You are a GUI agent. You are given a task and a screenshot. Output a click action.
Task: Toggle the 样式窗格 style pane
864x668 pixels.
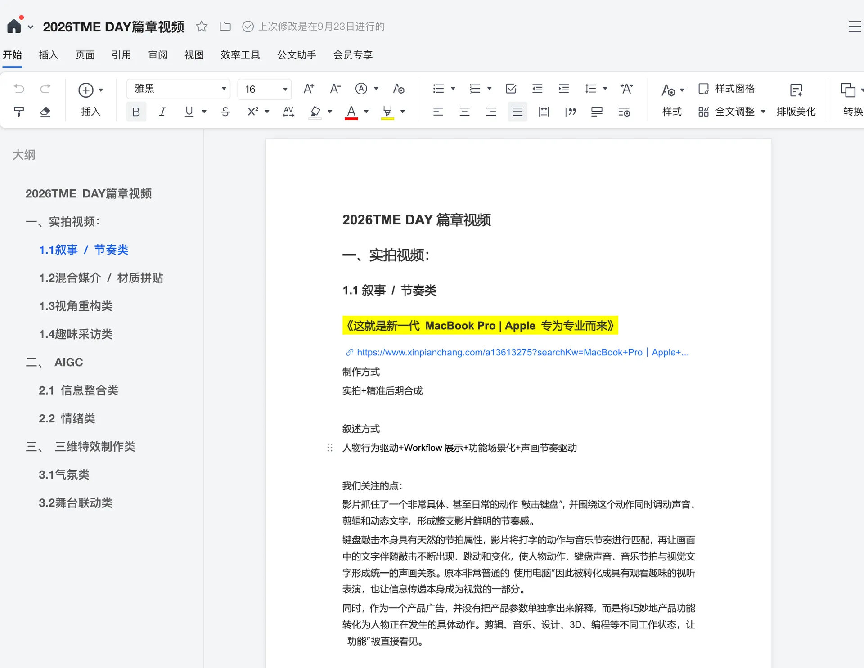[x=726, y=89]
